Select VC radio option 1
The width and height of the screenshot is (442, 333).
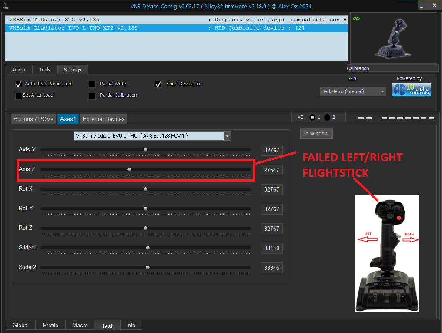(x=312, y=117)
